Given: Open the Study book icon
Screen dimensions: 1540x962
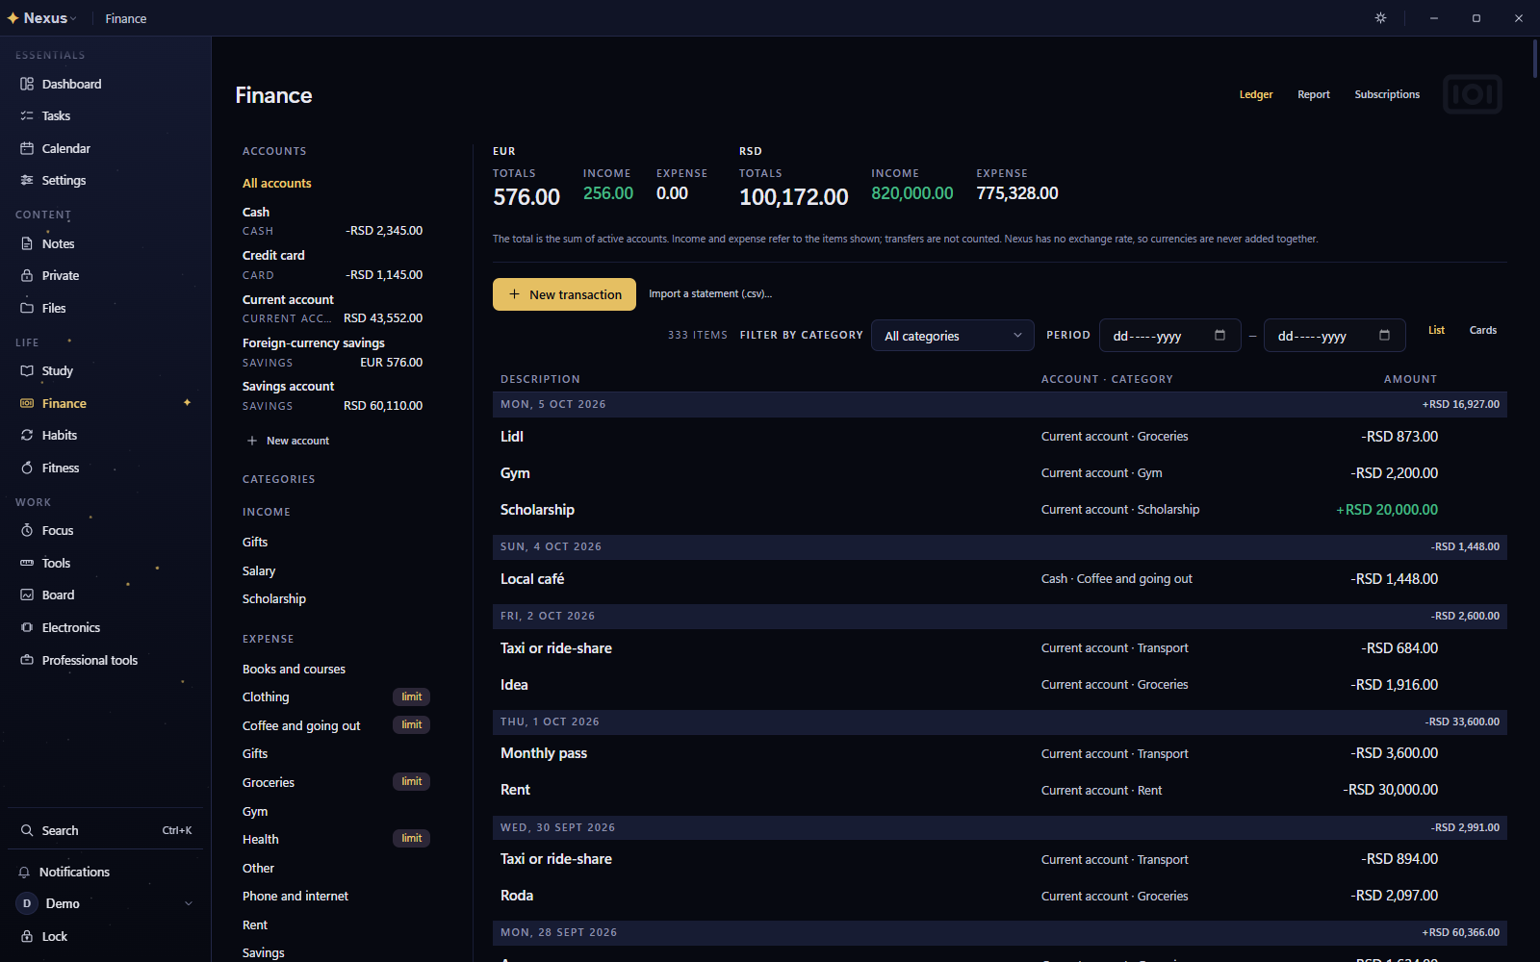Looking at the screenshot, I should click(x=27, y=370).
